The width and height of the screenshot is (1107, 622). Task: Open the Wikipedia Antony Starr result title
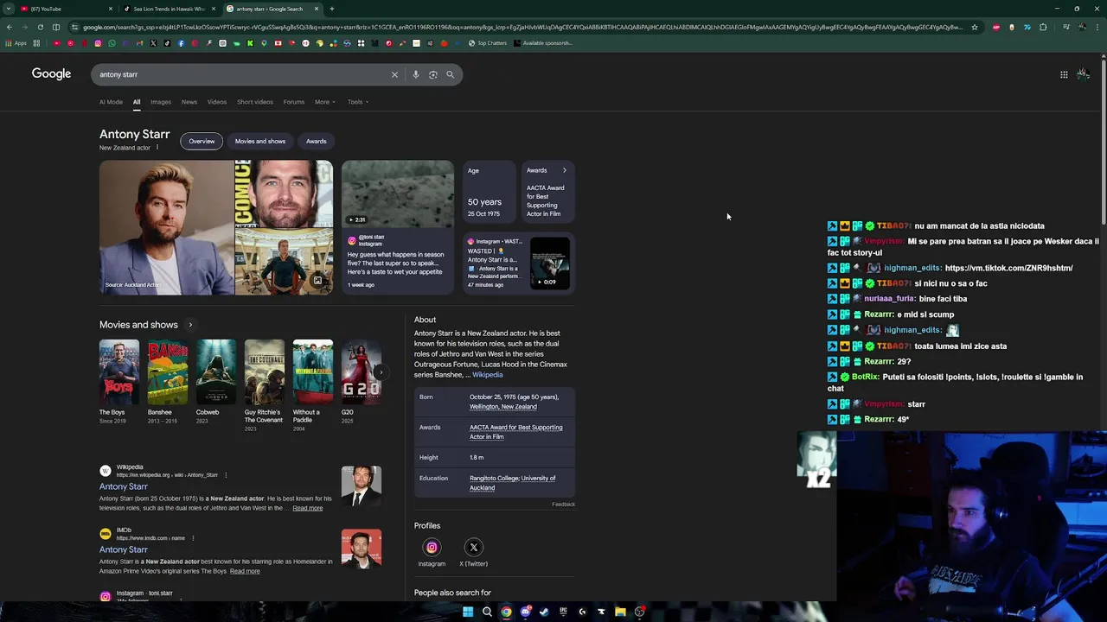123,486
